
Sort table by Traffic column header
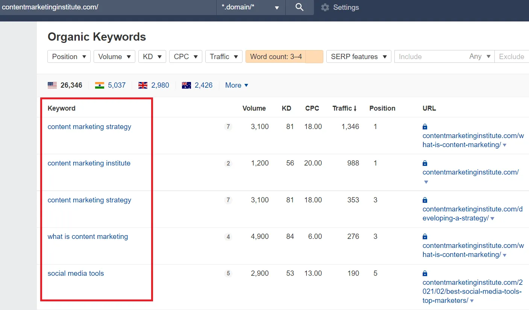point(344,108)
